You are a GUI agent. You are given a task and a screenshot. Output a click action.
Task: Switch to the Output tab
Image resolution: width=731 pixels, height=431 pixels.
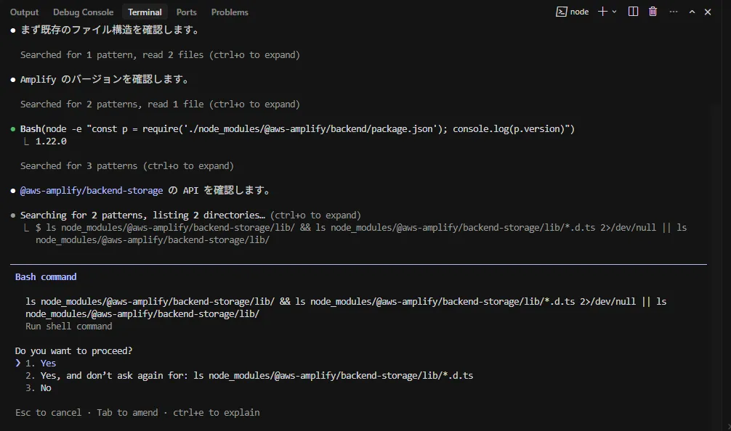click(x=24, y=12)
